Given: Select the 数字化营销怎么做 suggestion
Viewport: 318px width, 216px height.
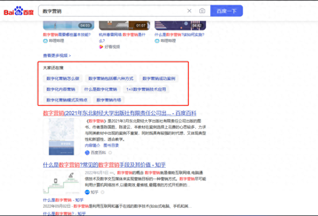Looking at the screenshot, I should tap(63, 79).
